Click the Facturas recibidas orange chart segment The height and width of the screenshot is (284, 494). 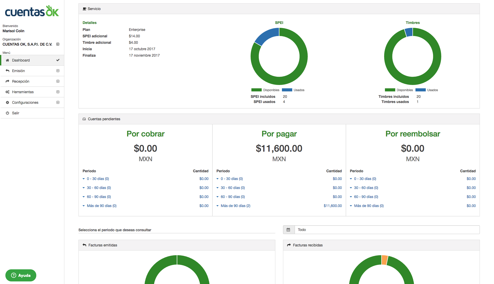click(385, 260)
